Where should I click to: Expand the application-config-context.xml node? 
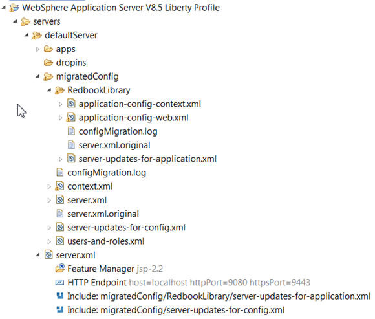[61, 104]
